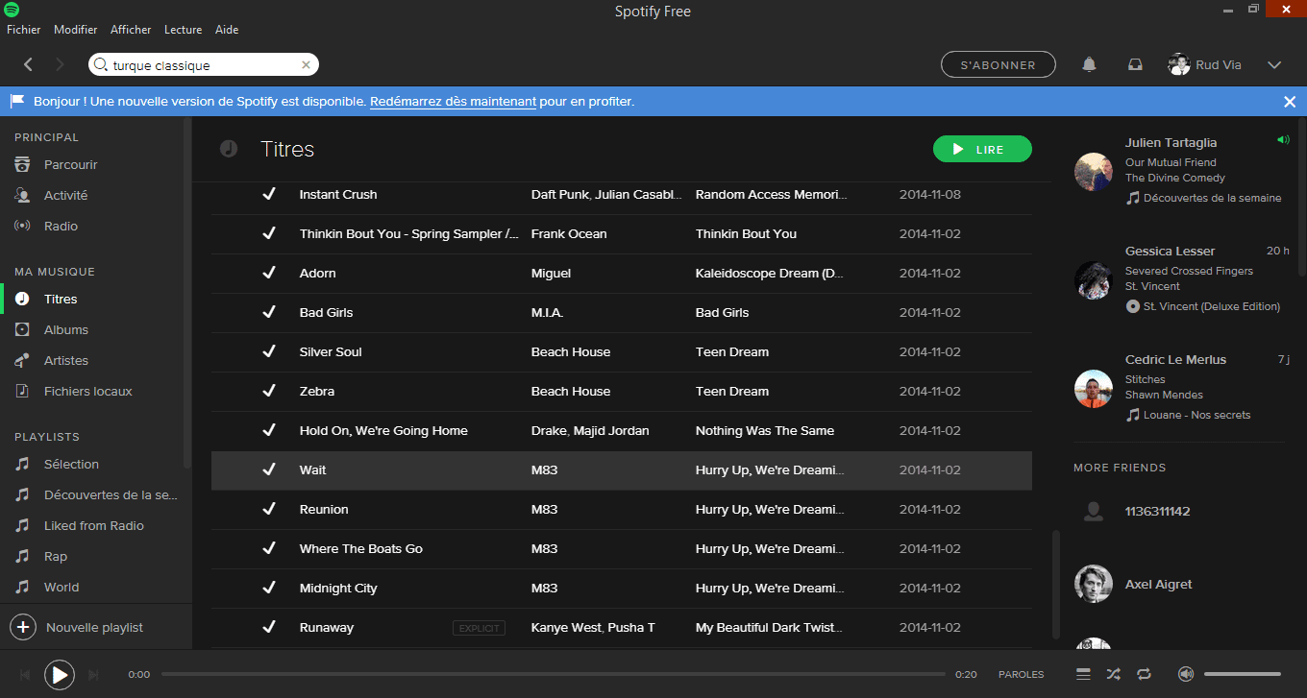
Task: Open the Modifier menu
Action: pyautogui.click(x=76, y=30)
